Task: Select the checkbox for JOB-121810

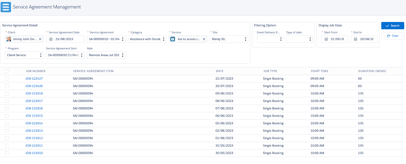Action: (x=7, y=153)
